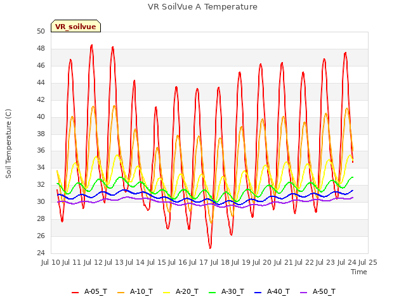The width and height of the screenshot is (406, 304).
Task: Click the Jul 10 x-axis tick label
Action: pyautogui.click(x=51, y=262)
